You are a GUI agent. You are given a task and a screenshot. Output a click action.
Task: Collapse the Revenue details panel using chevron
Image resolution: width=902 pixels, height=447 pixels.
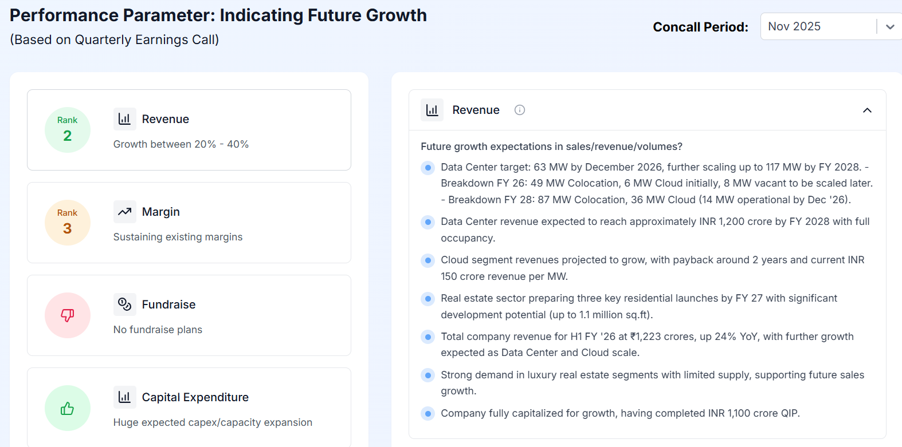(x=867, y=110)
